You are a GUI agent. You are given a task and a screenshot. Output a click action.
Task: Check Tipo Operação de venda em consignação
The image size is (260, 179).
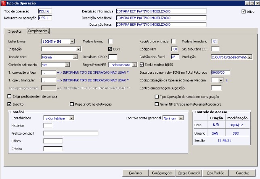[157, 96]
